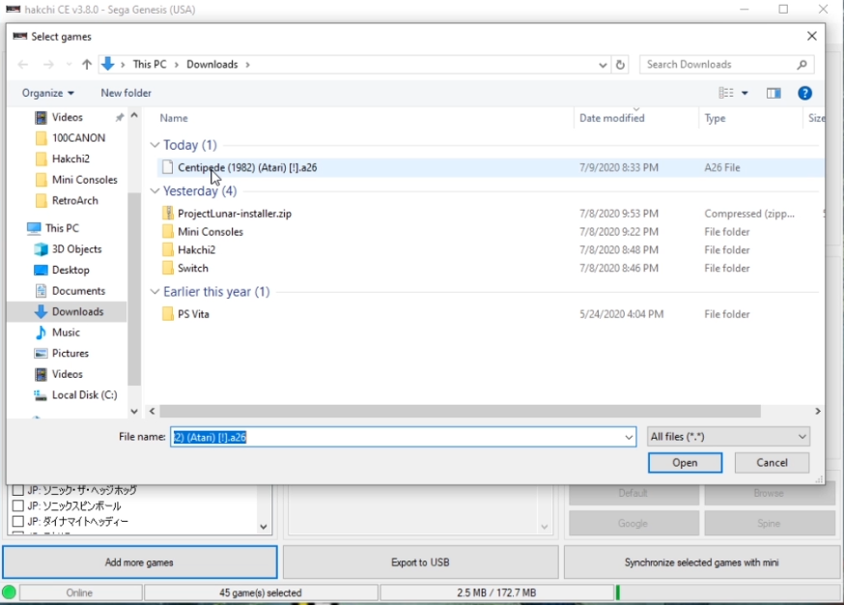Select the Switch folder icon
The height and width of the screenshot is (605, 844).
[168, 268]
